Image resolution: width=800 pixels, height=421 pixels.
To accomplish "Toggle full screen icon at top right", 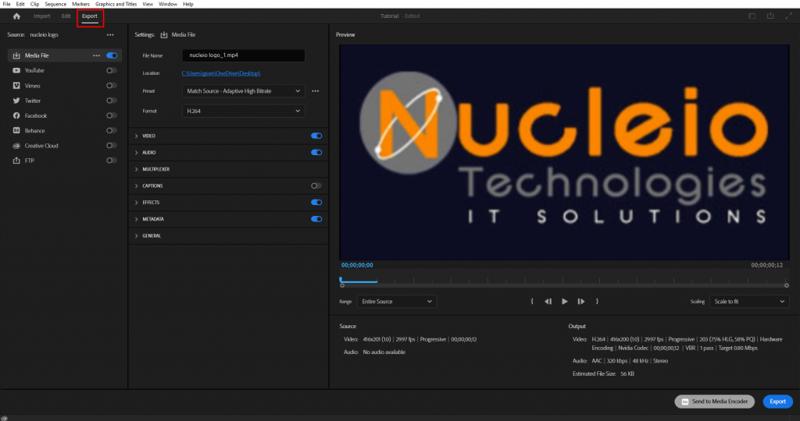I will [x=789, y=16].
